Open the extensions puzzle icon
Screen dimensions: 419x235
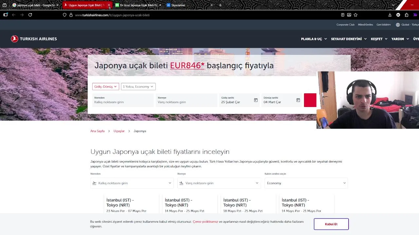(407, 15)
